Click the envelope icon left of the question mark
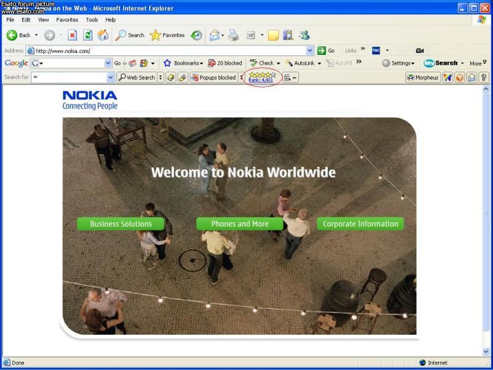 [471, 78]
